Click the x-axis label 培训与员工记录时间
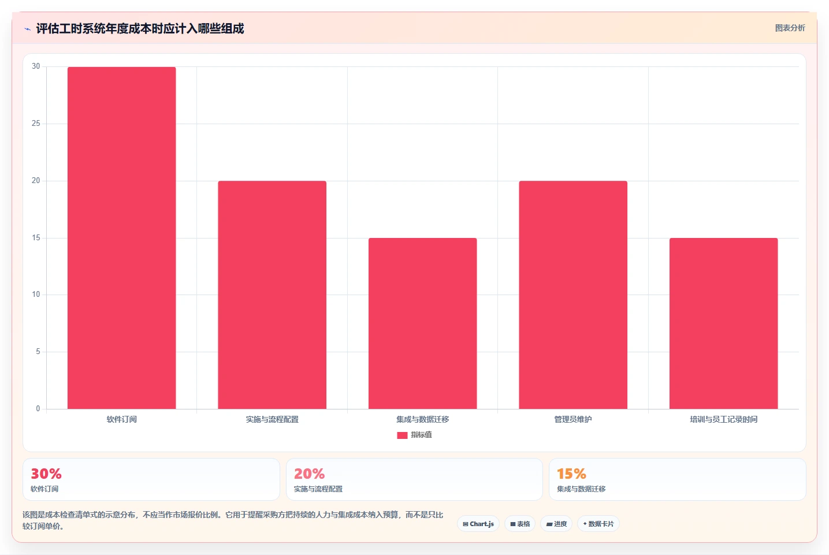 point(724,419)
